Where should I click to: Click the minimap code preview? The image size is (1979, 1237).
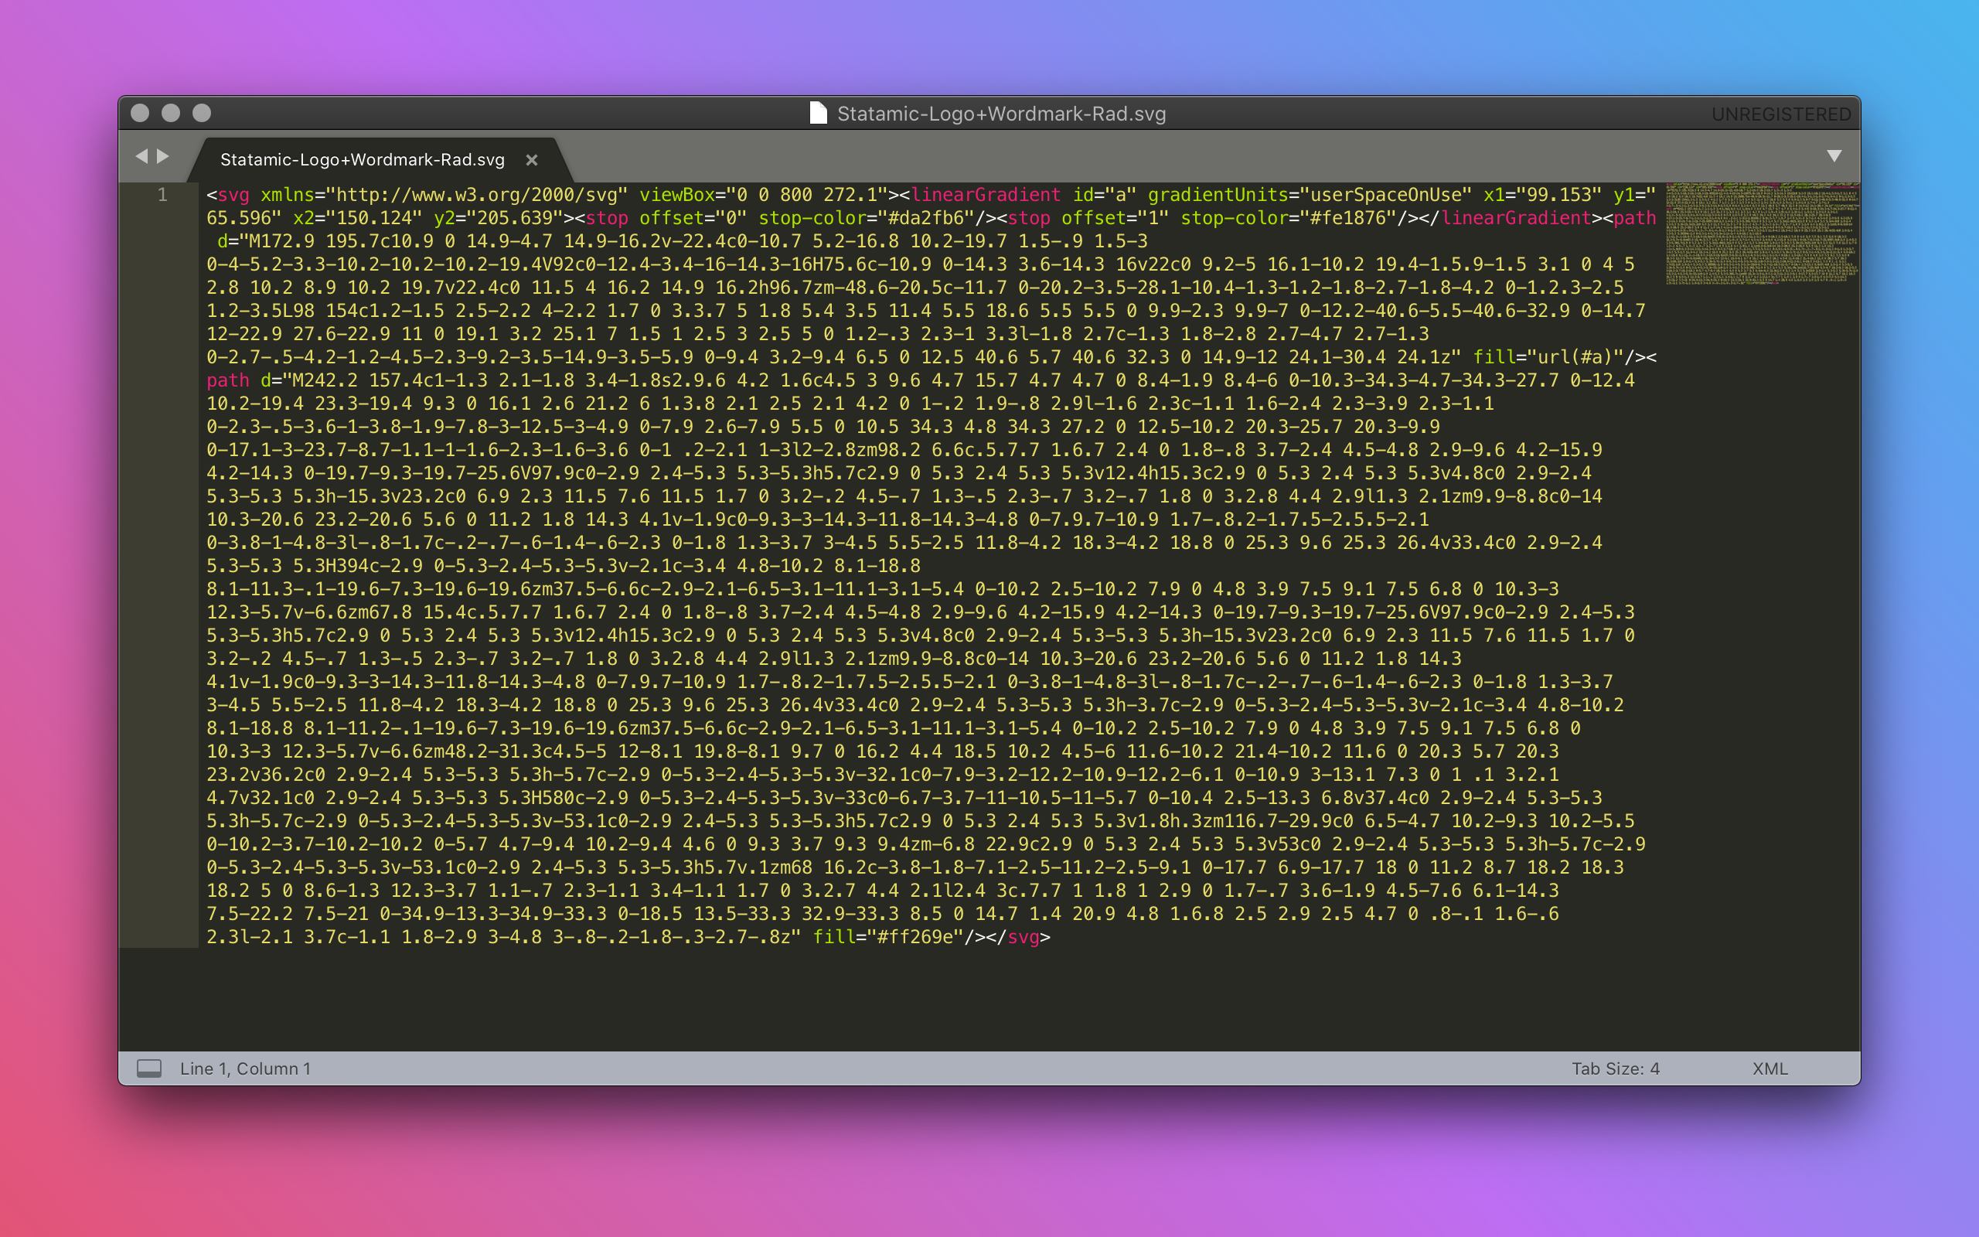[x=1762, y=234]
